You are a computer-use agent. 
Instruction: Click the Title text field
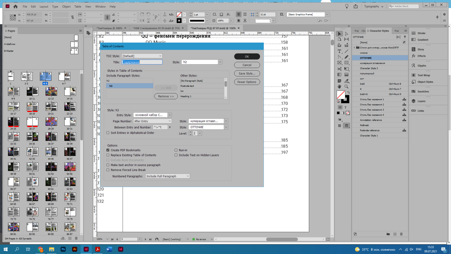click(x=142, y=62)
